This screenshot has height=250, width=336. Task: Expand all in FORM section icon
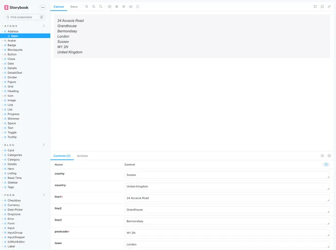[44, 195]
